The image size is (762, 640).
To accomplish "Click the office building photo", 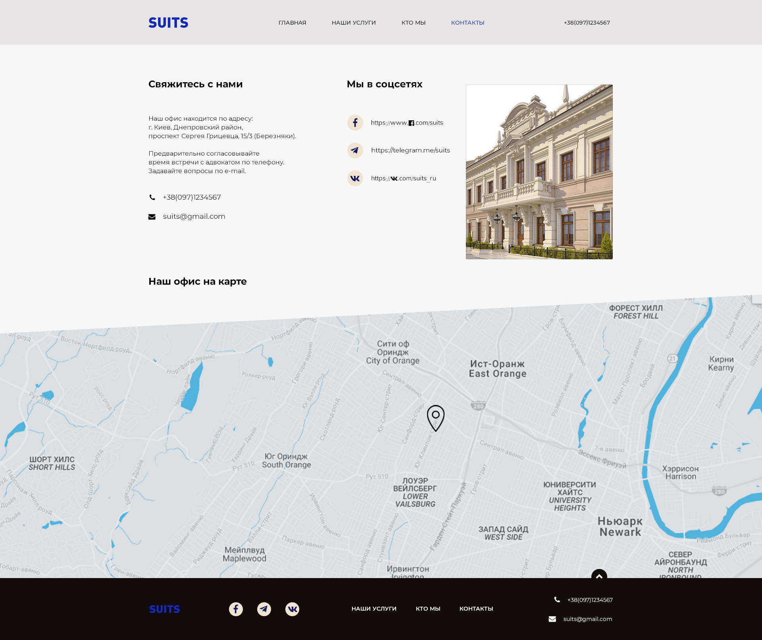I will coord(539,172).
